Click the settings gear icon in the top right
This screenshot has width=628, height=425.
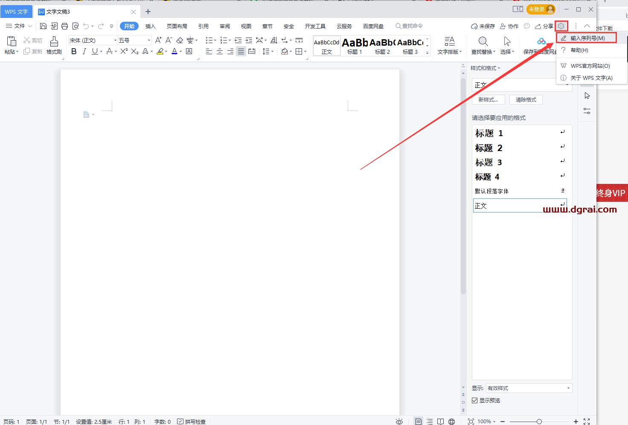coord(561,26)
